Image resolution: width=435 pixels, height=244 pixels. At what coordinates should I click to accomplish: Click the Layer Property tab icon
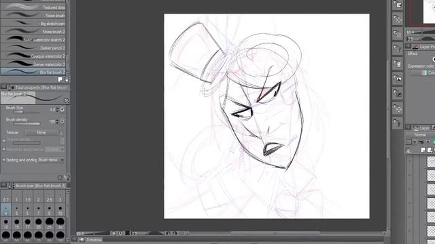tap(415, 47)
